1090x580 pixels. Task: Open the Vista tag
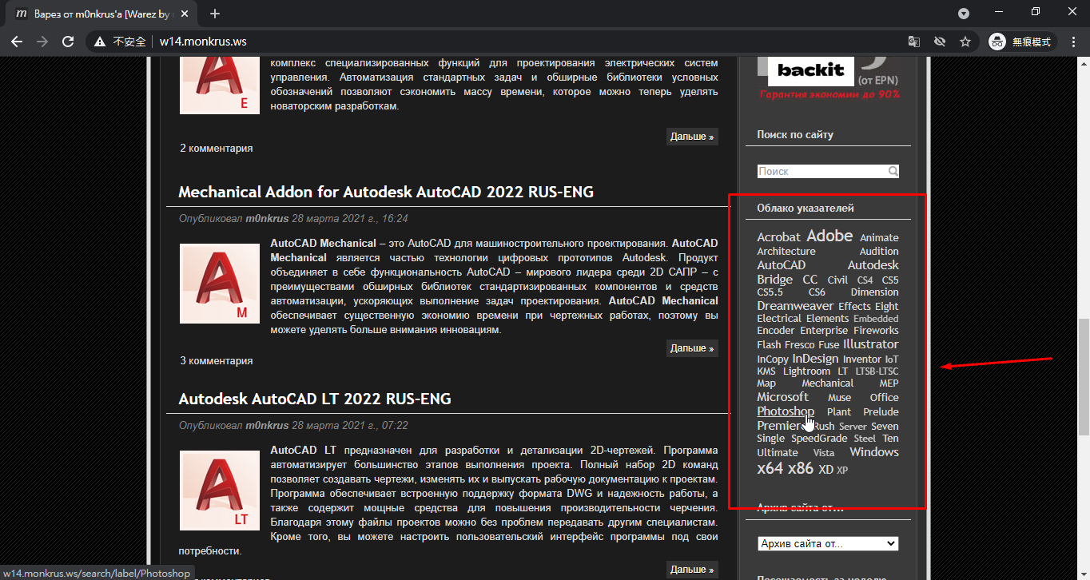(824, 453)
